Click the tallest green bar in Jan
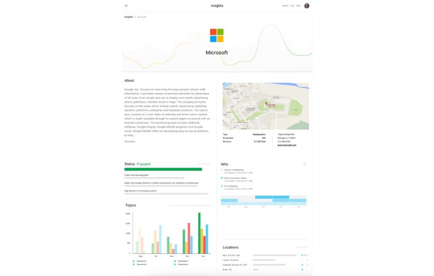 tap(199, 233)
